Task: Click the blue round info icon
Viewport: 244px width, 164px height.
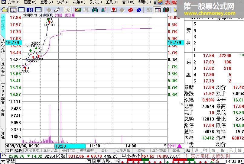Action: click(x=139, y=10)
